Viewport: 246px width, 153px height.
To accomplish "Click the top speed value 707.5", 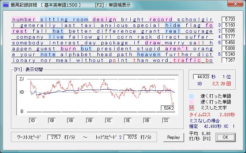I will click(131, 137).
